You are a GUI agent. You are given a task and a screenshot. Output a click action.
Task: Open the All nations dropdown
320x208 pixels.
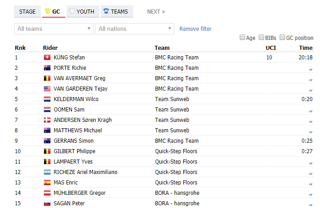(134, 29)
